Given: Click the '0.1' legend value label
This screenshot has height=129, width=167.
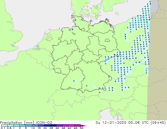Looking at the screenshot, I should tap(3, 128).
